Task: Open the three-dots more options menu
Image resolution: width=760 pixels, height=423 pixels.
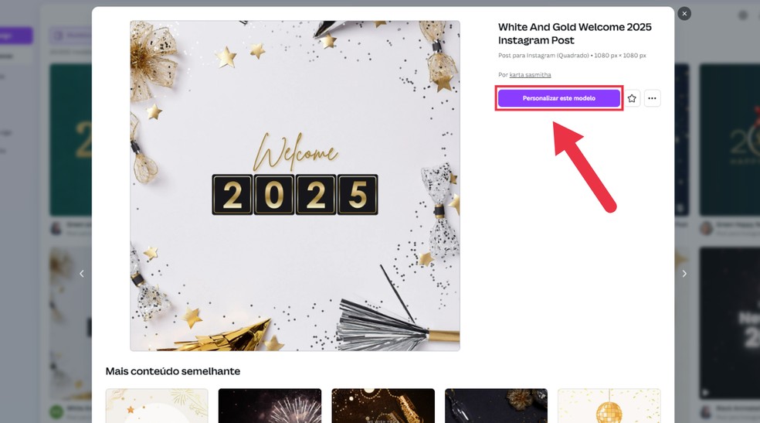Action: [x=652, y=98]
